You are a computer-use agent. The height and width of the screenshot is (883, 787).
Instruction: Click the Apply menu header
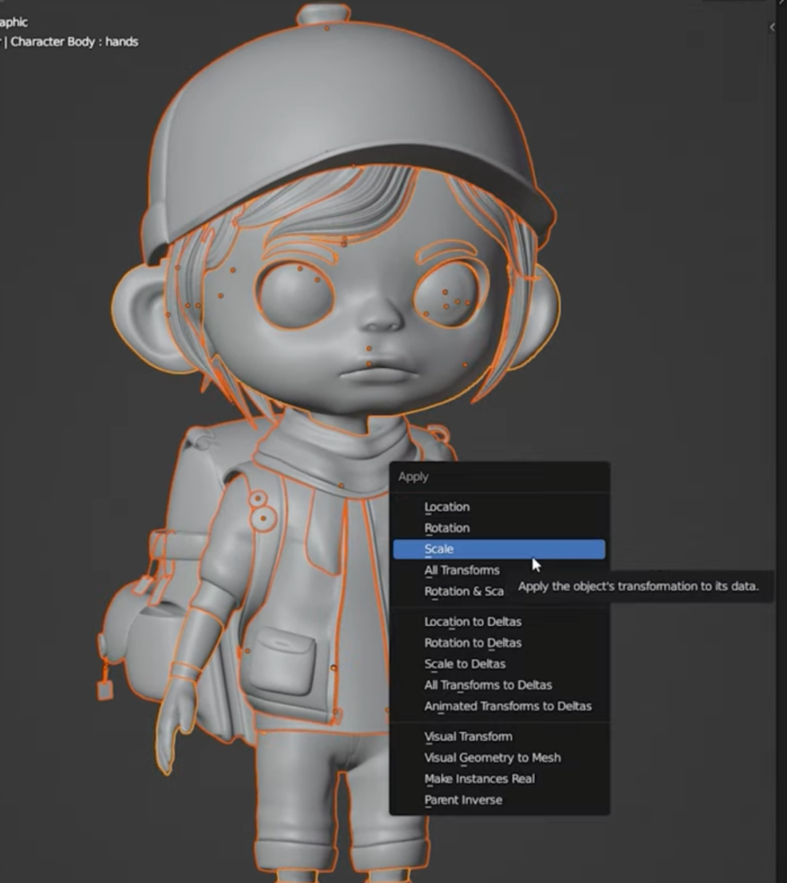(413, 476)
